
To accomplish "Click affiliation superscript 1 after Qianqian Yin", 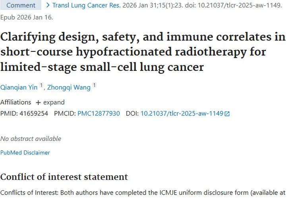I will [x=41, y=86].
